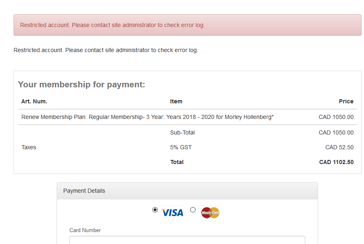This screenshot has width=364, height=244.
Task: Select the MasterCard radio button
Action: tap(193, 210)
